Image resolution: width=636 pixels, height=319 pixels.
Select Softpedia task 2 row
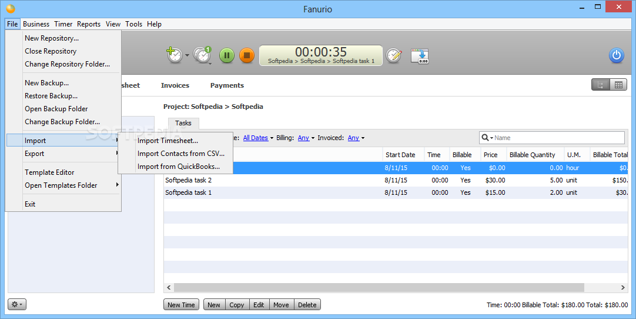(x=396, y=180)
